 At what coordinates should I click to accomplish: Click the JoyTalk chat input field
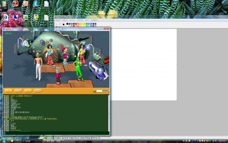point(55,133)
